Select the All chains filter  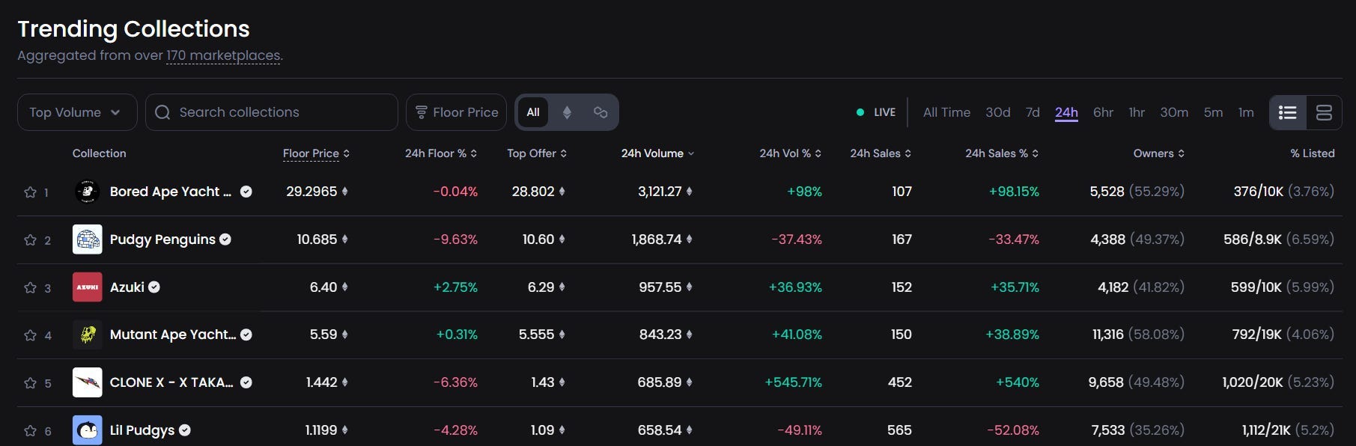pyautogui.click(x=533, y=112)
